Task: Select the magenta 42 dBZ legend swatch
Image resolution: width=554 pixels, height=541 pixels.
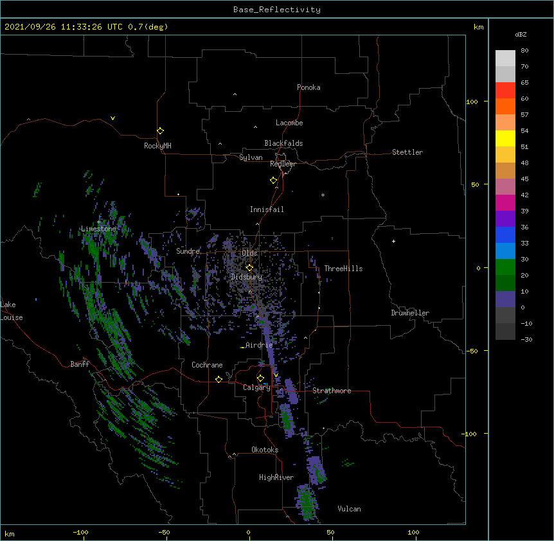Action: pos(505,202)
